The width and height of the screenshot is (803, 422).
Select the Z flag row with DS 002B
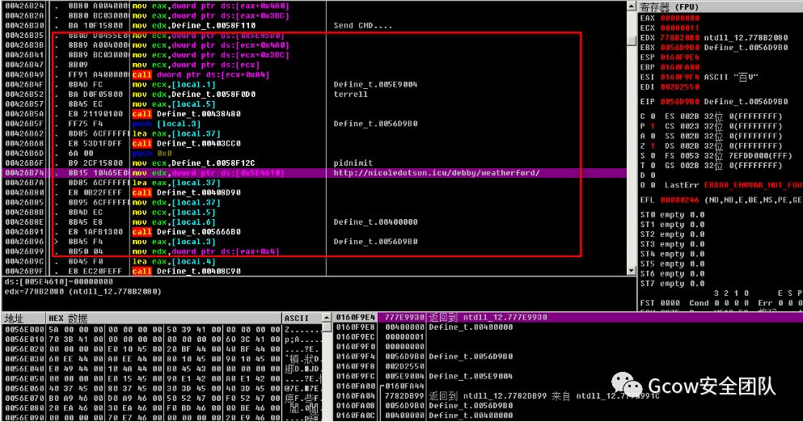click(x=711, y=146)
